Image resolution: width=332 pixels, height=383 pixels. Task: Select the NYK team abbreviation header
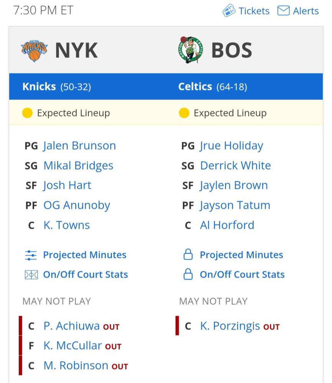(77, 50)
